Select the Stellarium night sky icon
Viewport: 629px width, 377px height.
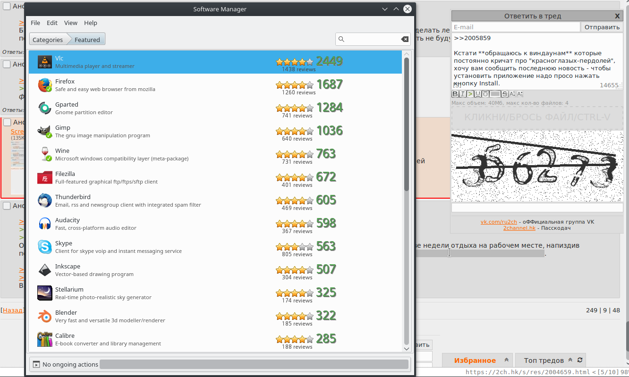click(x=45, y=293)
